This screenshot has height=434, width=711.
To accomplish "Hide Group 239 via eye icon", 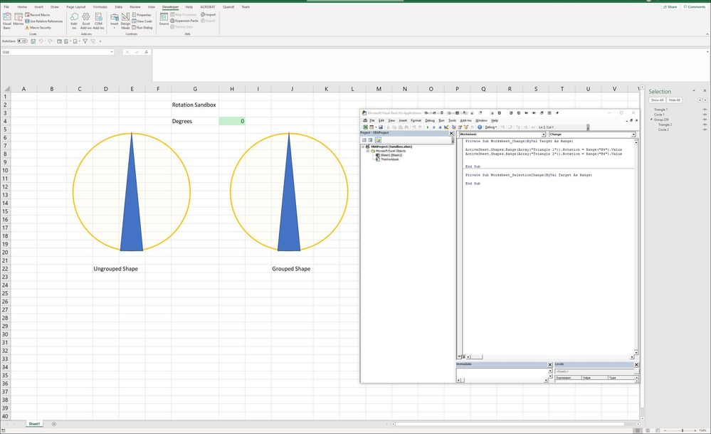I will pyautogui.click(x=705, y=120).
